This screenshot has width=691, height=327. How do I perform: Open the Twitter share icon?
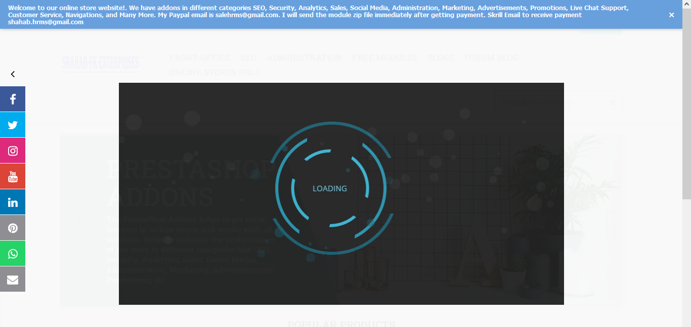click(x=13, y=125)
